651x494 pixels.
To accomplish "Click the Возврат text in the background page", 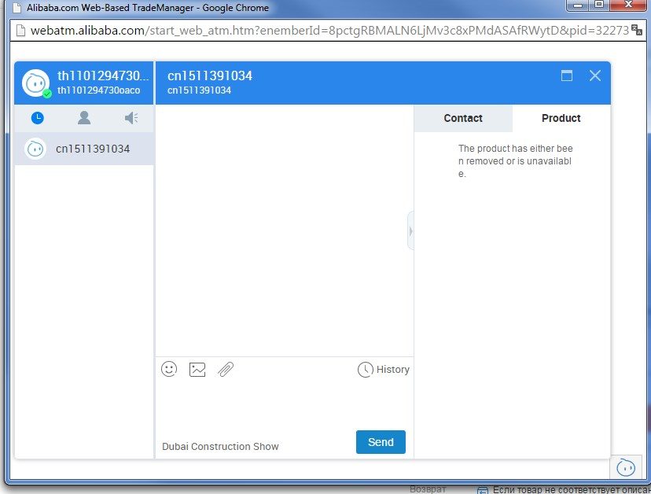I will (428, 489).
